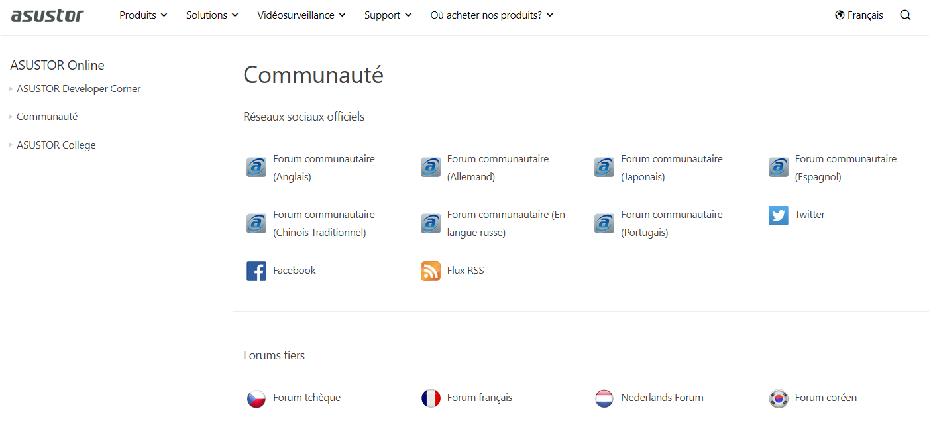Screen dimensions: 929x423
Task: Expand the Solutions dropdown menu
Action: click(212, 15)
